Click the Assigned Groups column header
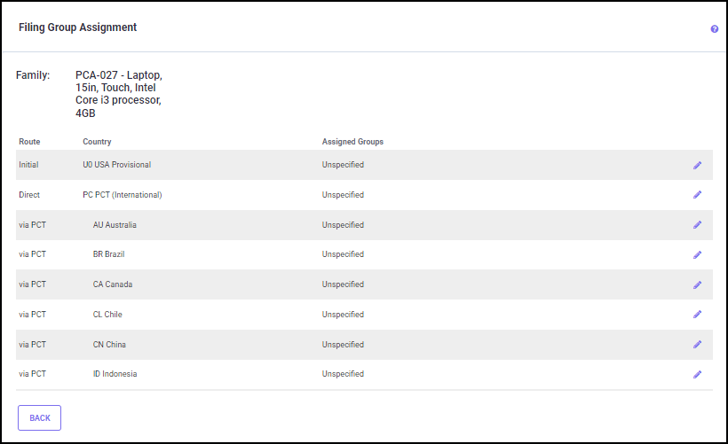 click(x=352, y=142)
